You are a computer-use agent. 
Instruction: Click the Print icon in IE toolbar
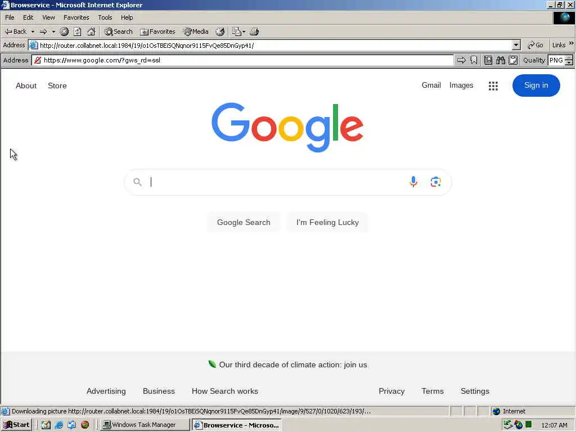point(254,31)
